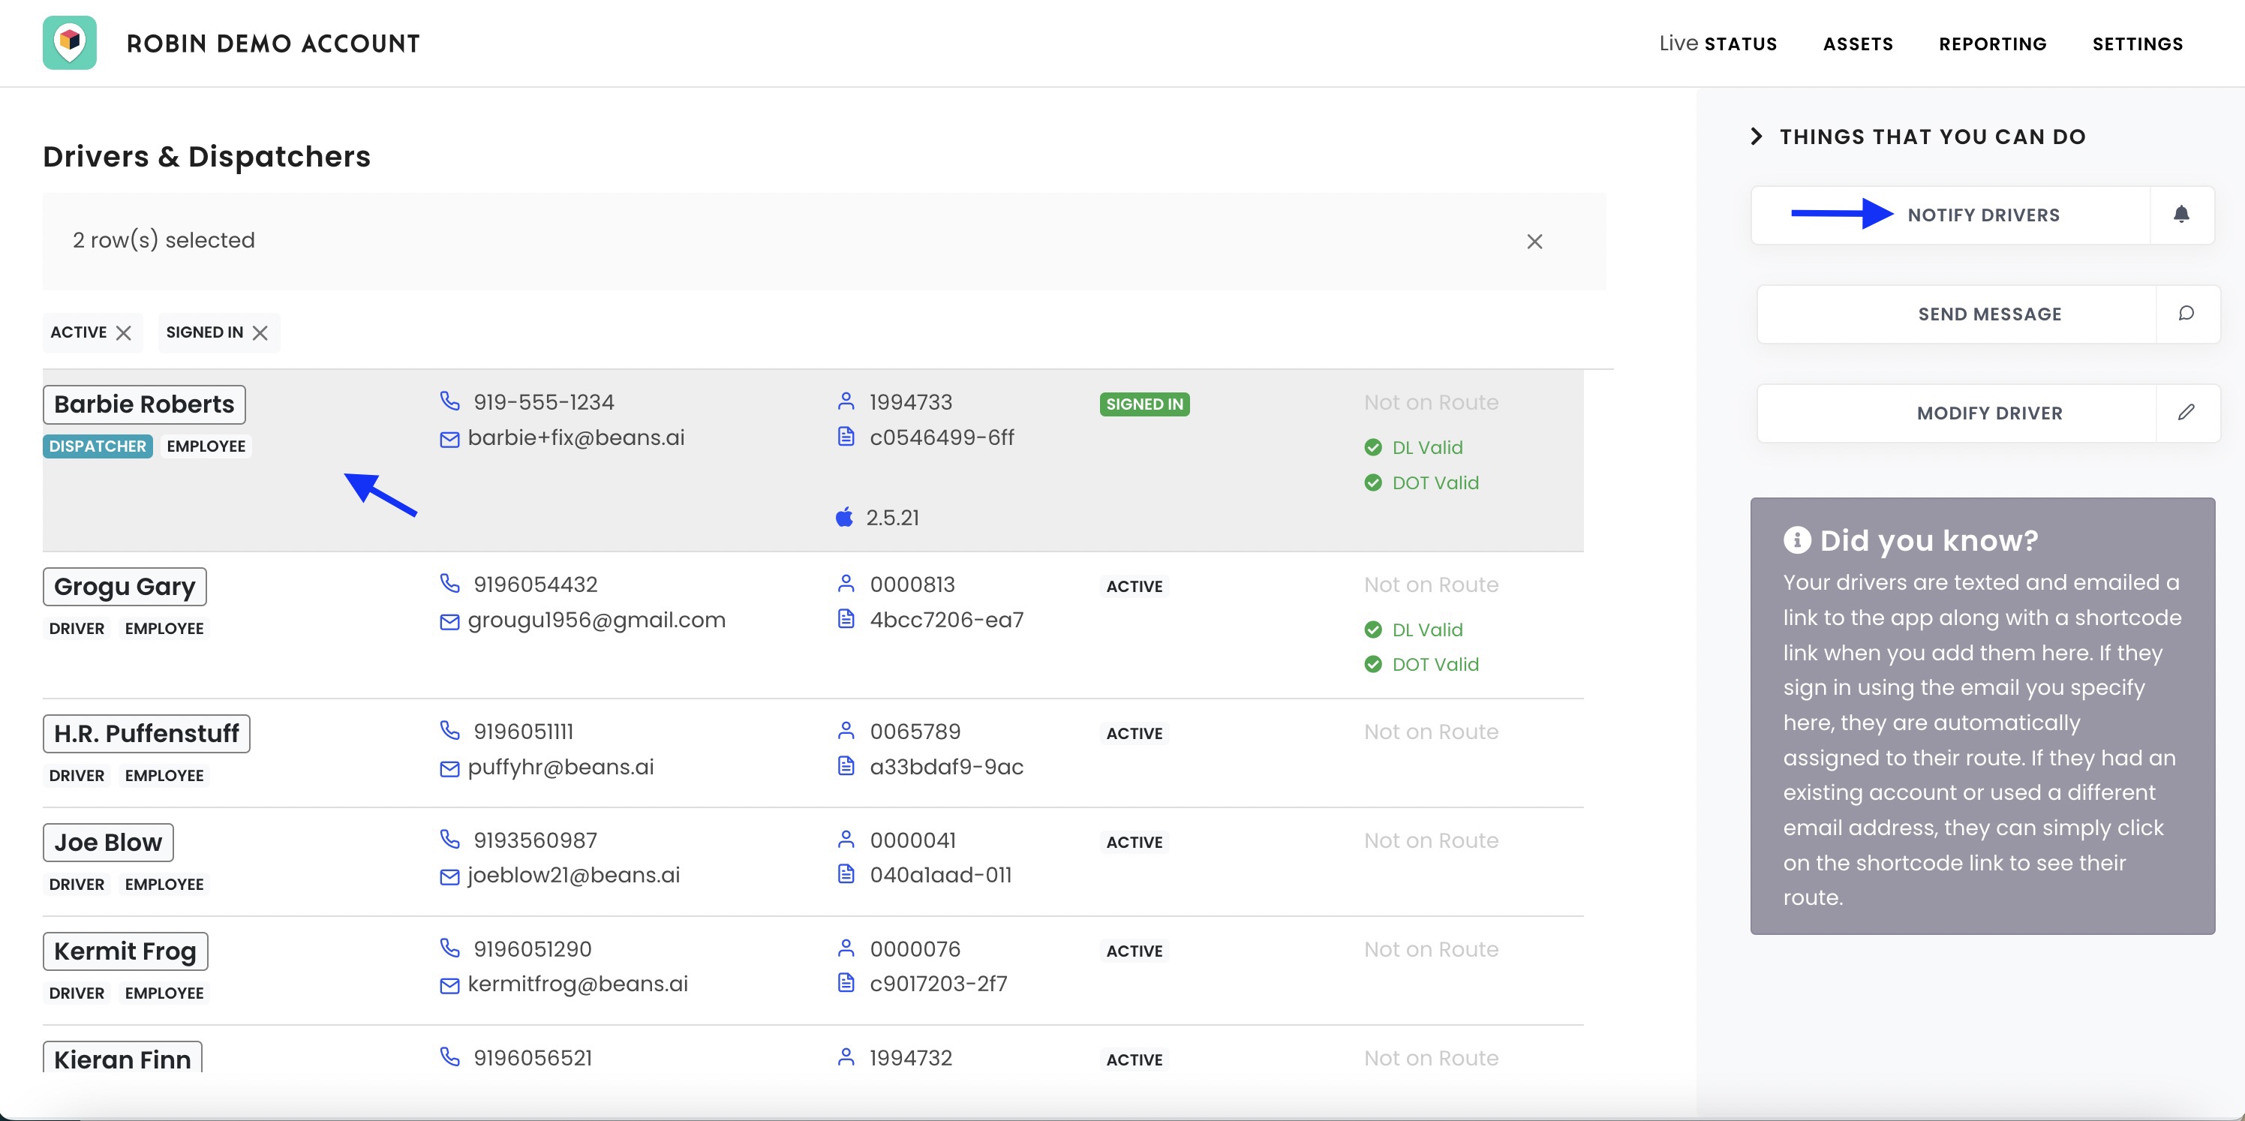Click the info icon in Did you know

tap(1796, 540)
